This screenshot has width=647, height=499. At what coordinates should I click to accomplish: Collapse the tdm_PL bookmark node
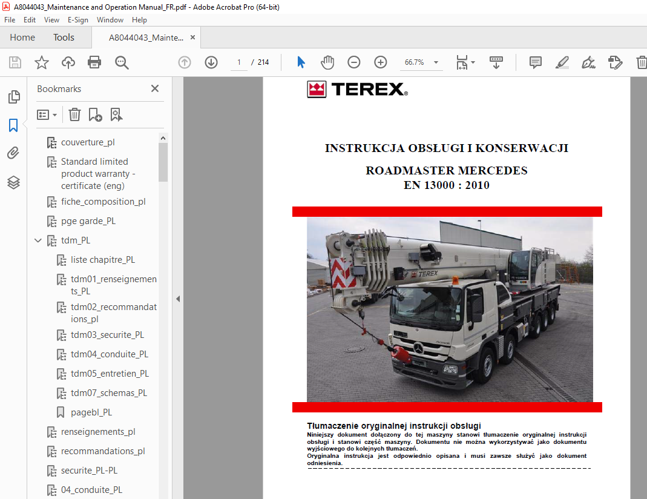(x=38, y=240)
